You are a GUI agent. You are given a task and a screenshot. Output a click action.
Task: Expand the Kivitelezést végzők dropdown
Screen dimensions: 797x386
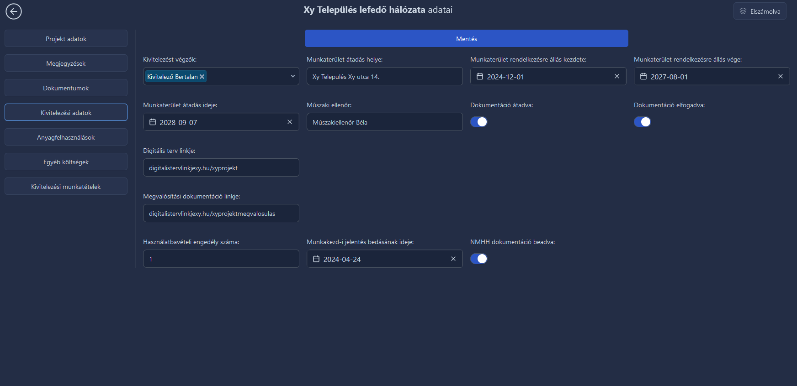pos(293,76)
